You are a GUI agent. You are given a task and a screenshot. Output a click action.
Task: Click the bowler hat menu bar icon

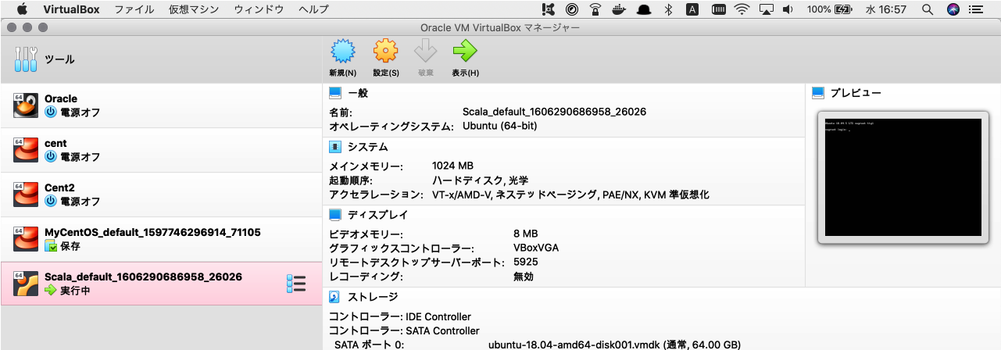pos(645,9)
